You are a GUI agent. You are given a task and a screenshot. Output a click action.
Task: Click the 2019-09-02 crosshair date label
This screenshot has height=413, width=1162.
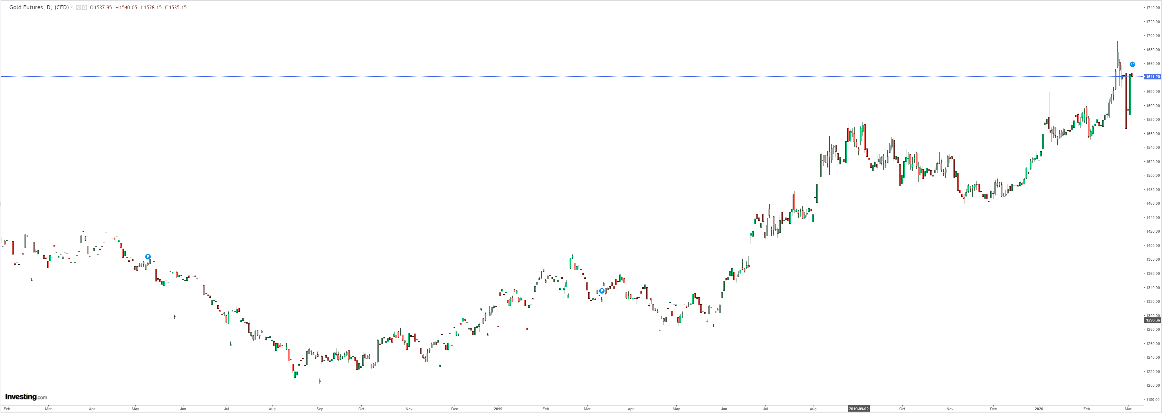point(858,409)
